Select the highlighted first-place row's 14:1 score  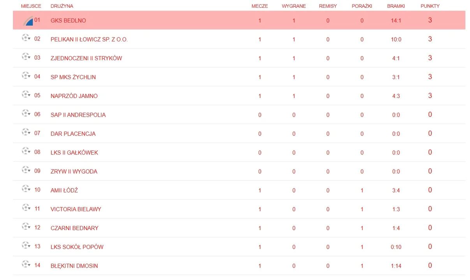click(396, 21)
